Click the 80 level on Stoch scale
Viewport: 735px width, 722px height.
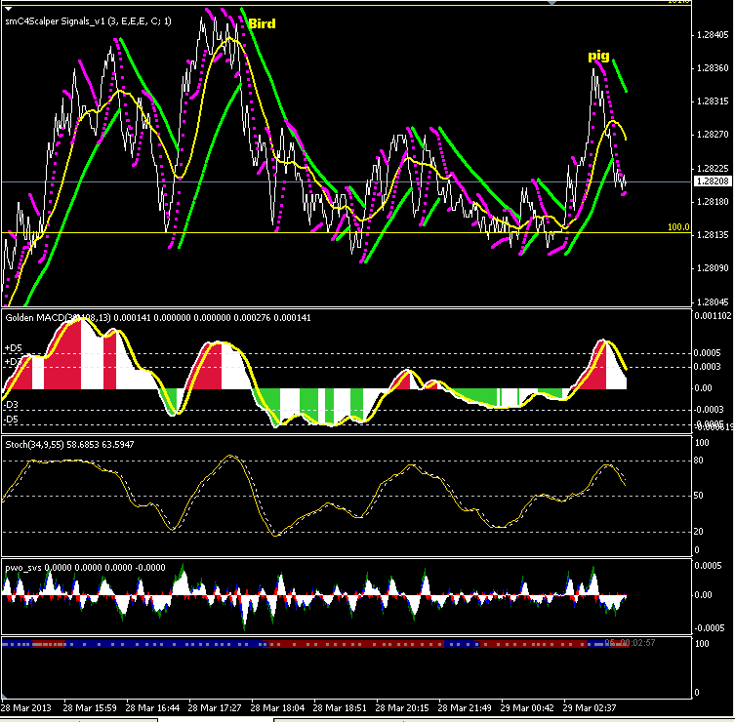[699, 461]
